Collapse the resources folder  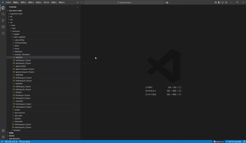[16, 31]
